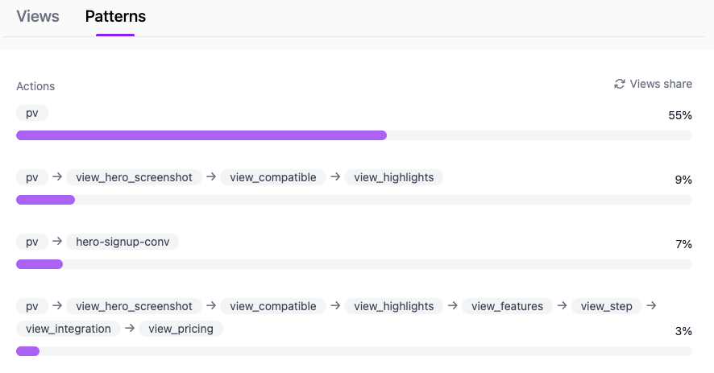Click the refresh icon beside Views share
Viewport: 714px width, 373px height.
tap(619, 84)
